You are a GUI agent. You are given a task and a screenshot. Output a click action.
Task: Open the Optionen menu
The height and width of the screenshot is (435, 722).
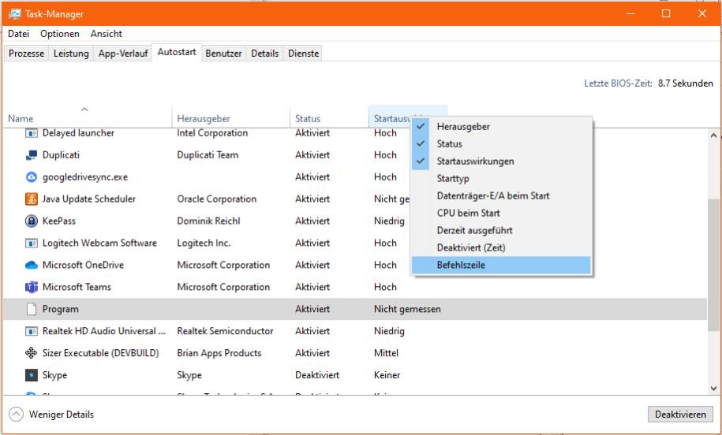[x=60, y=34]
